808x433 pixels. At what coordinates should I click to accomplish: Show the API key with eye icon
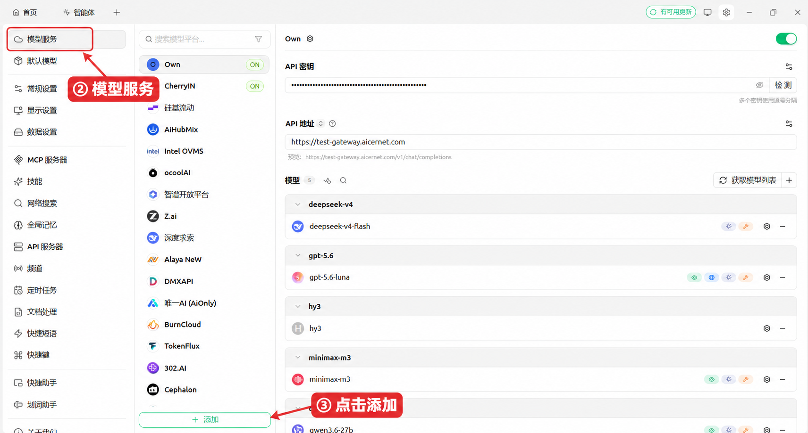(x=759, y=85)
